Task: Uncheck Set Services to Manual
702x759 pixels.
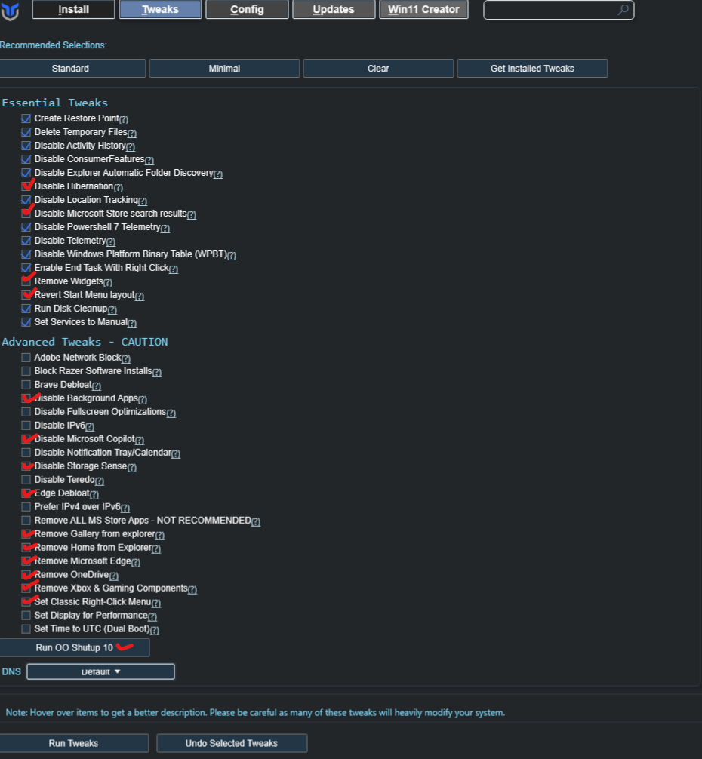Action: pyautogui.click(x=26, y=322)
